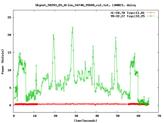Click the x-axis tick label 30
164x123 pixels.
coord(76,116)
